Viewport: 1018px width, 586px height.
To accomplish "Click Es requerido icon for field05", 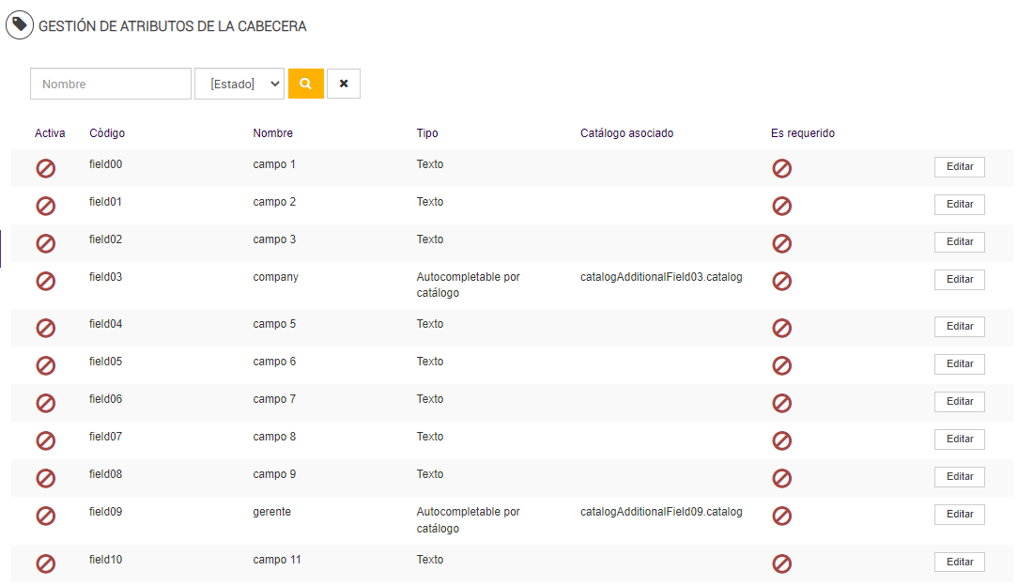I will [x=781, y=365].
